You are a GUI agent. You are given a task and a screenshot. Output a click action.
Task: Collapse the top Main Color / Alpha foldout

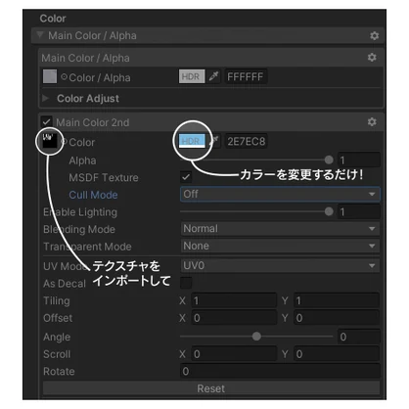[40, 35]
